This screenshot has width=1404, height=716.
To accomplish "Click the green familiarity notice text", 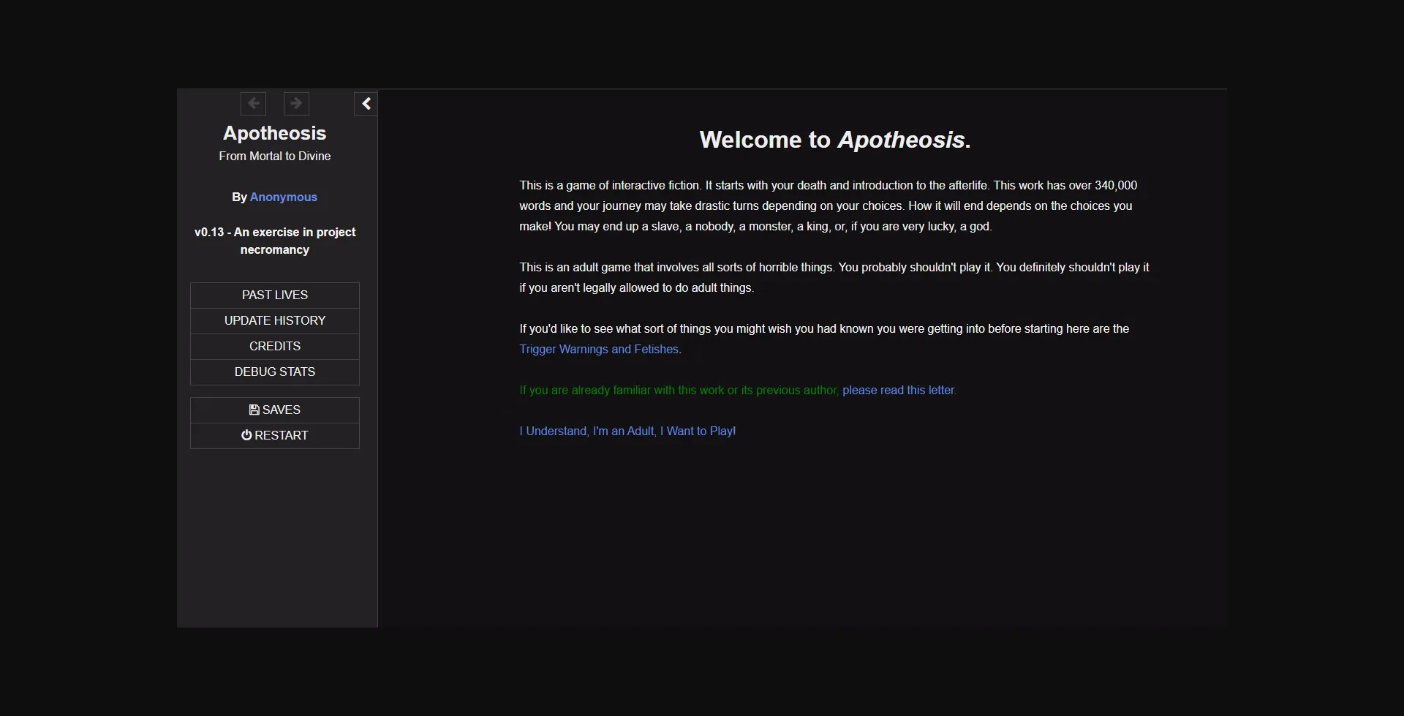I will [679, 390].
